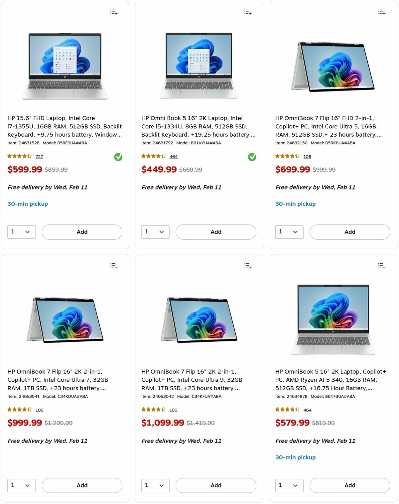Open quantity dropdown for $449.99 Omni Book
Viewport: 399px width, 504px height.
155,232
